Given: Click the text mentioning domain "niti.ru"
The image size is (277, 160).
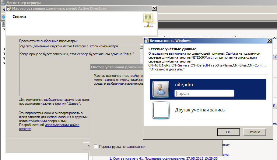Looking at the screenshot, I should point(77,54).
